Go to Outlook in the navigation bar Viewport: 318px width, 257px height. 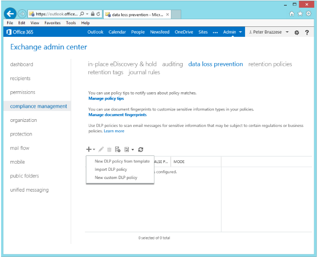tap(95, 32)
